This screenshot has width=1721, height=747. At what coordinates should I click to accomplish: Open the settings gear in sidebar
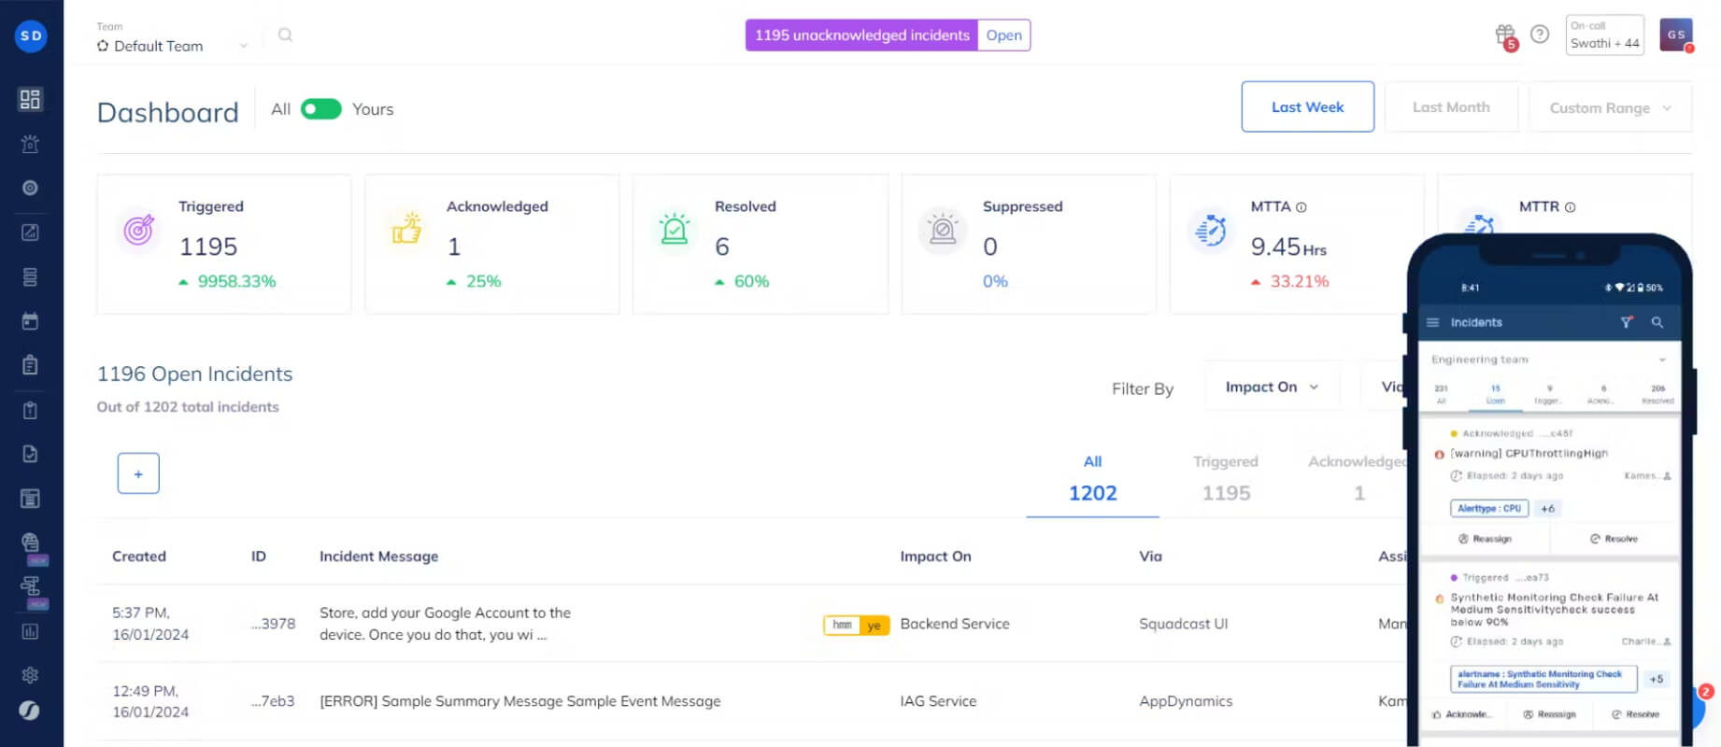click(30, 674)
